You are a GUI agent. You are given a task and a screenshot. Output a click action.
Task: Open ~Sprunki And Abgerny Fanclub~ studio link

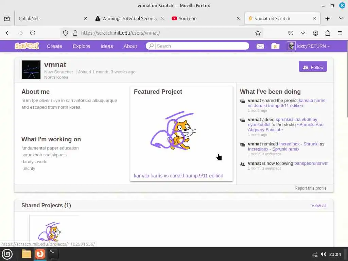(285, 127)
